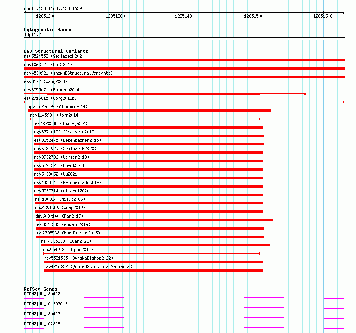Open variant nsv6524552 (Sedlazeck2020)
Screen dimensions: 356x333
click(x=55, y=56)
